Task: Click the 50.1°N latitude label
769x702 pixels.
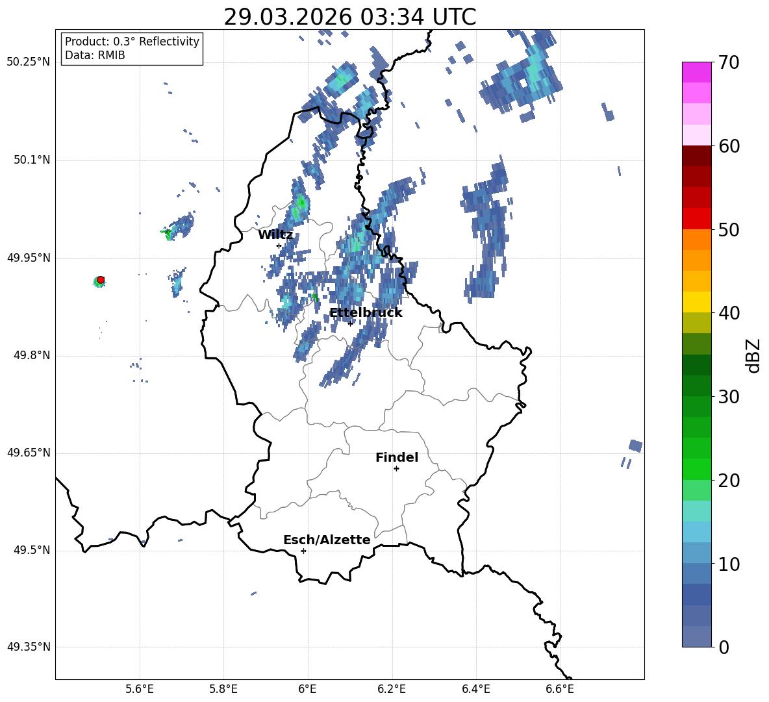Action: (32, 160)
